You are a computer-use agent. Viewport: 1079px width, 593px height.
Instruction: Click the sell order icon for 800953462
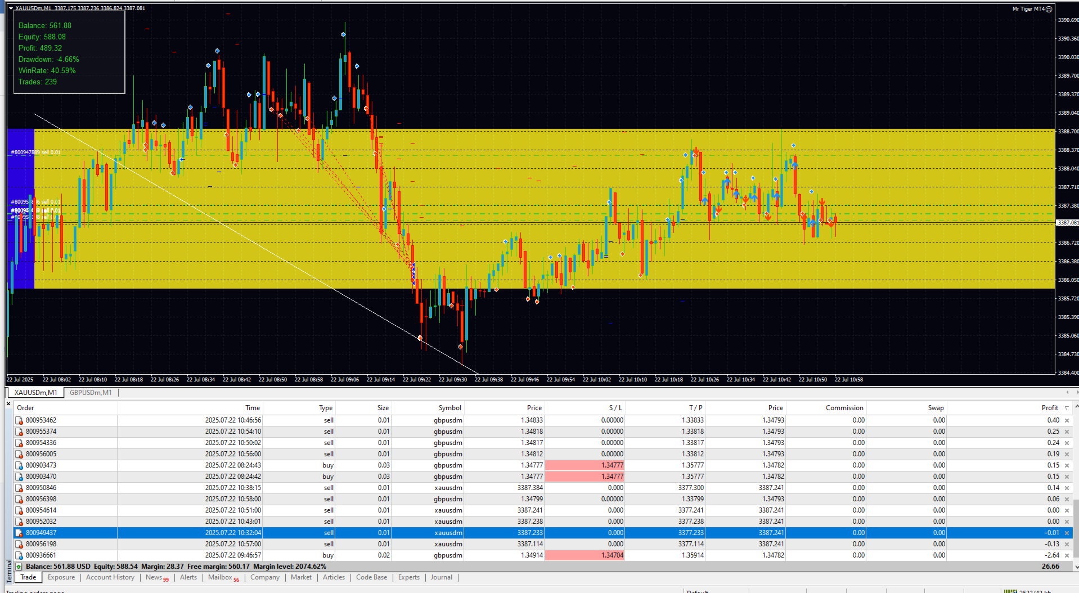[19, 420]
